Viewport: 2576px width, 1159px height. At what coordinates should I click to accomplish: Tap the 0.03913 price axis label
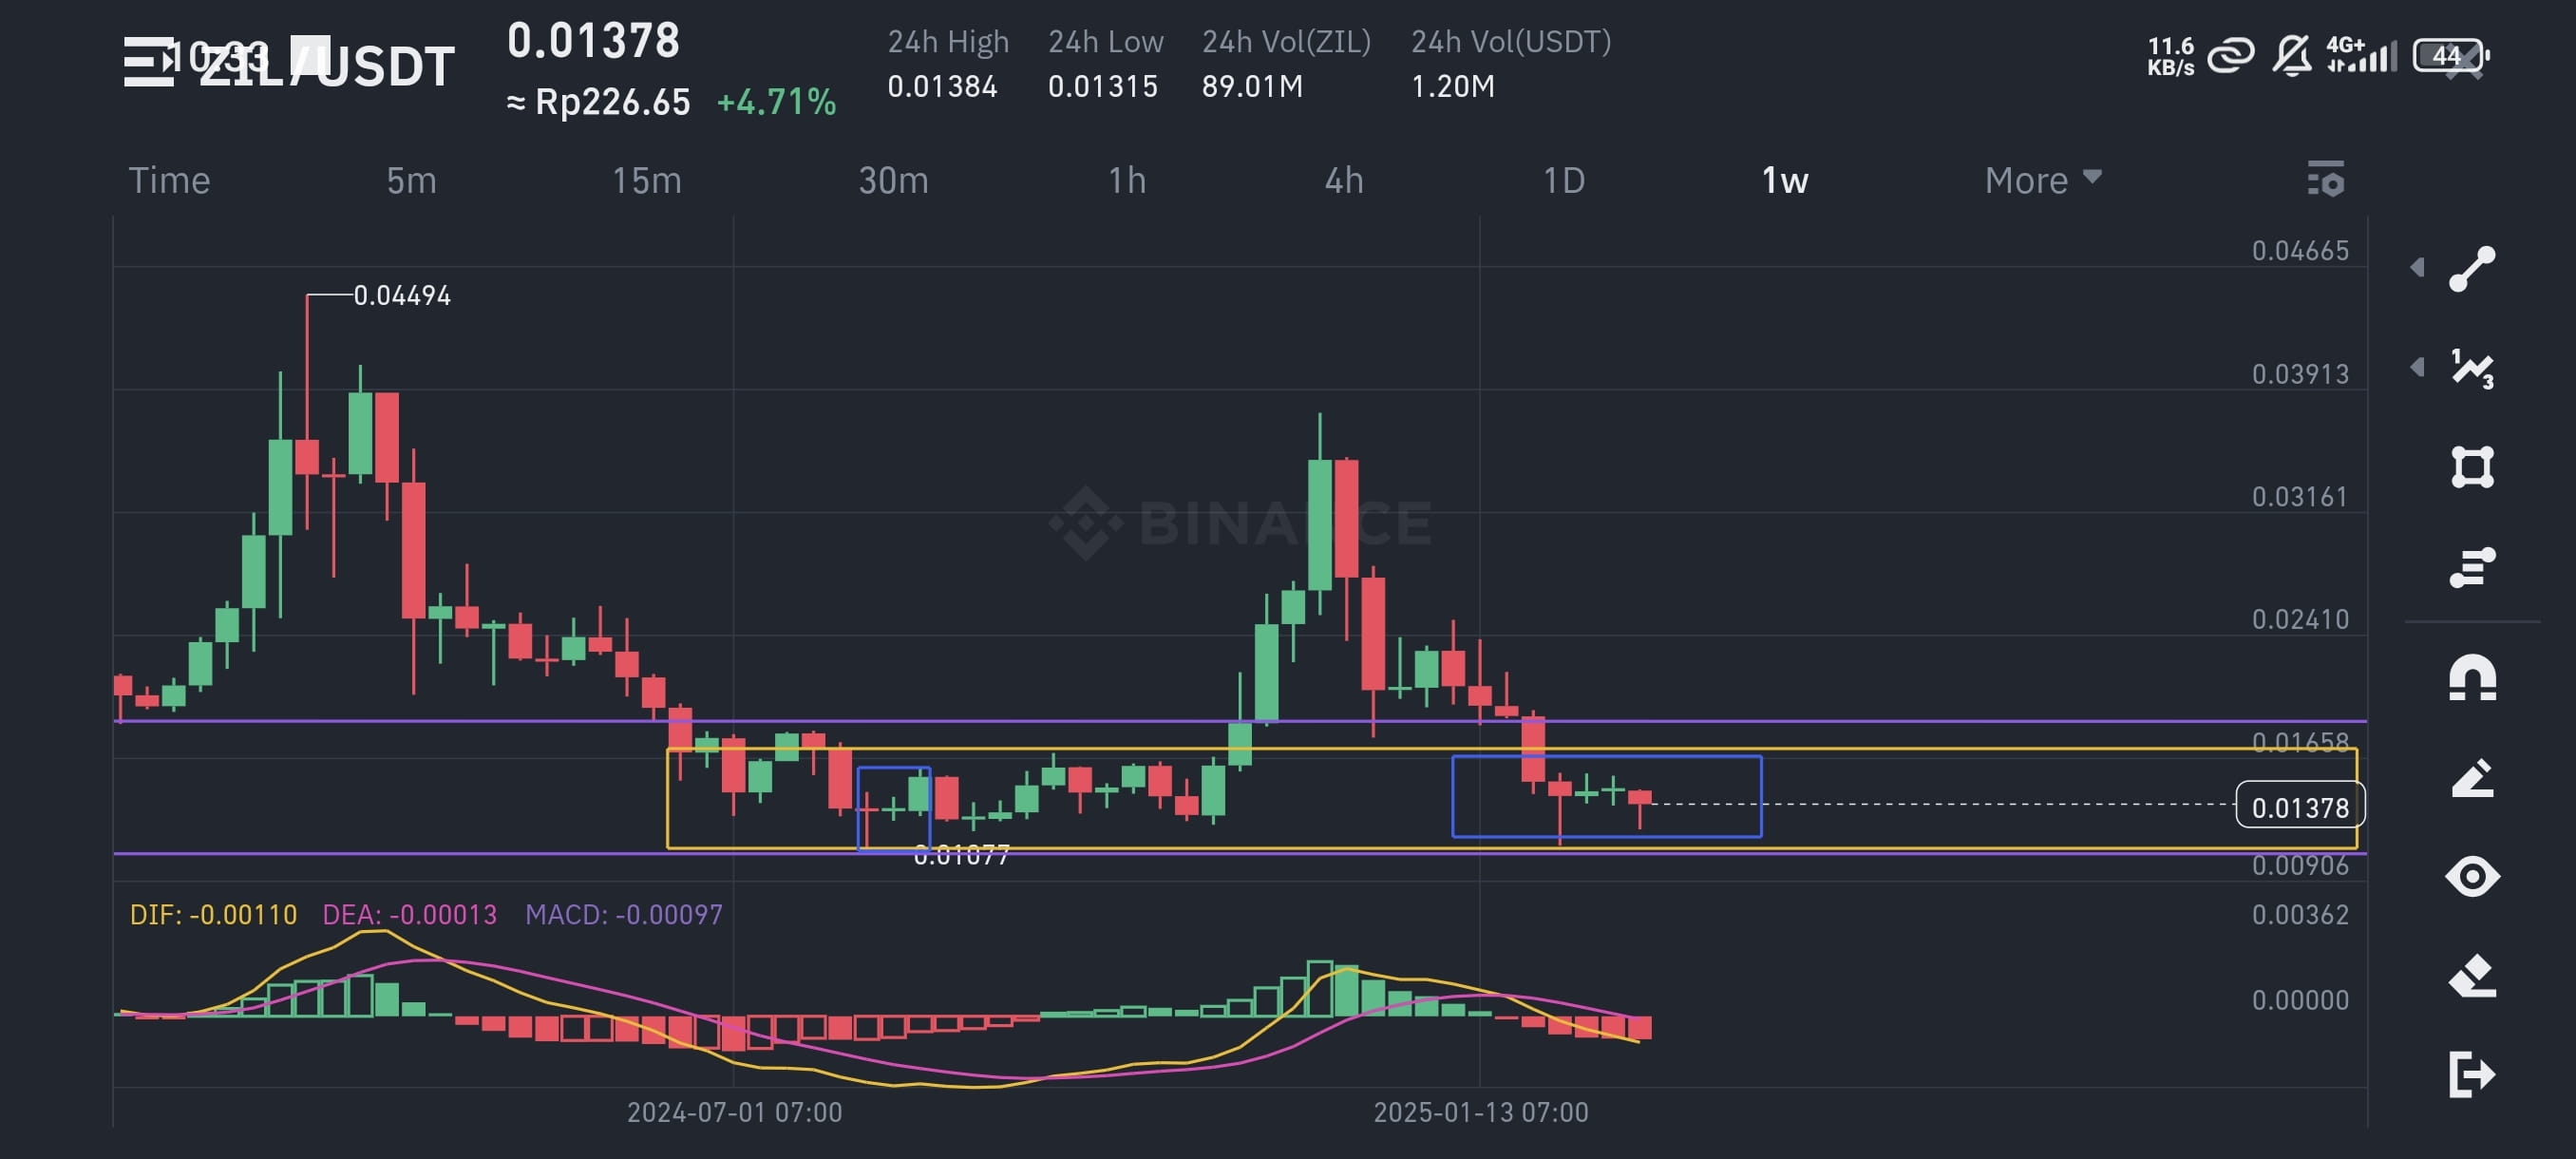2299,374
